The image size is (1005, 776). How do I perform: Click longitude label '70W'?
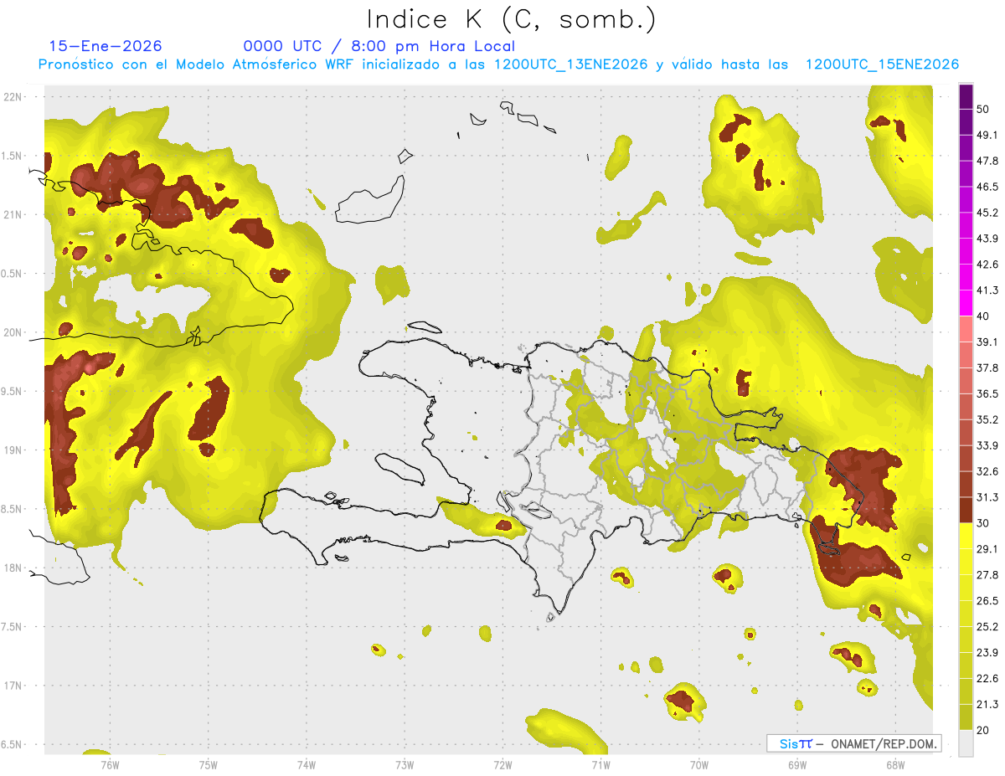(698, 764)
